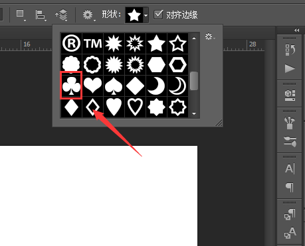Open the Character panel A icon

pyautogui.click(x=290, y=168)
